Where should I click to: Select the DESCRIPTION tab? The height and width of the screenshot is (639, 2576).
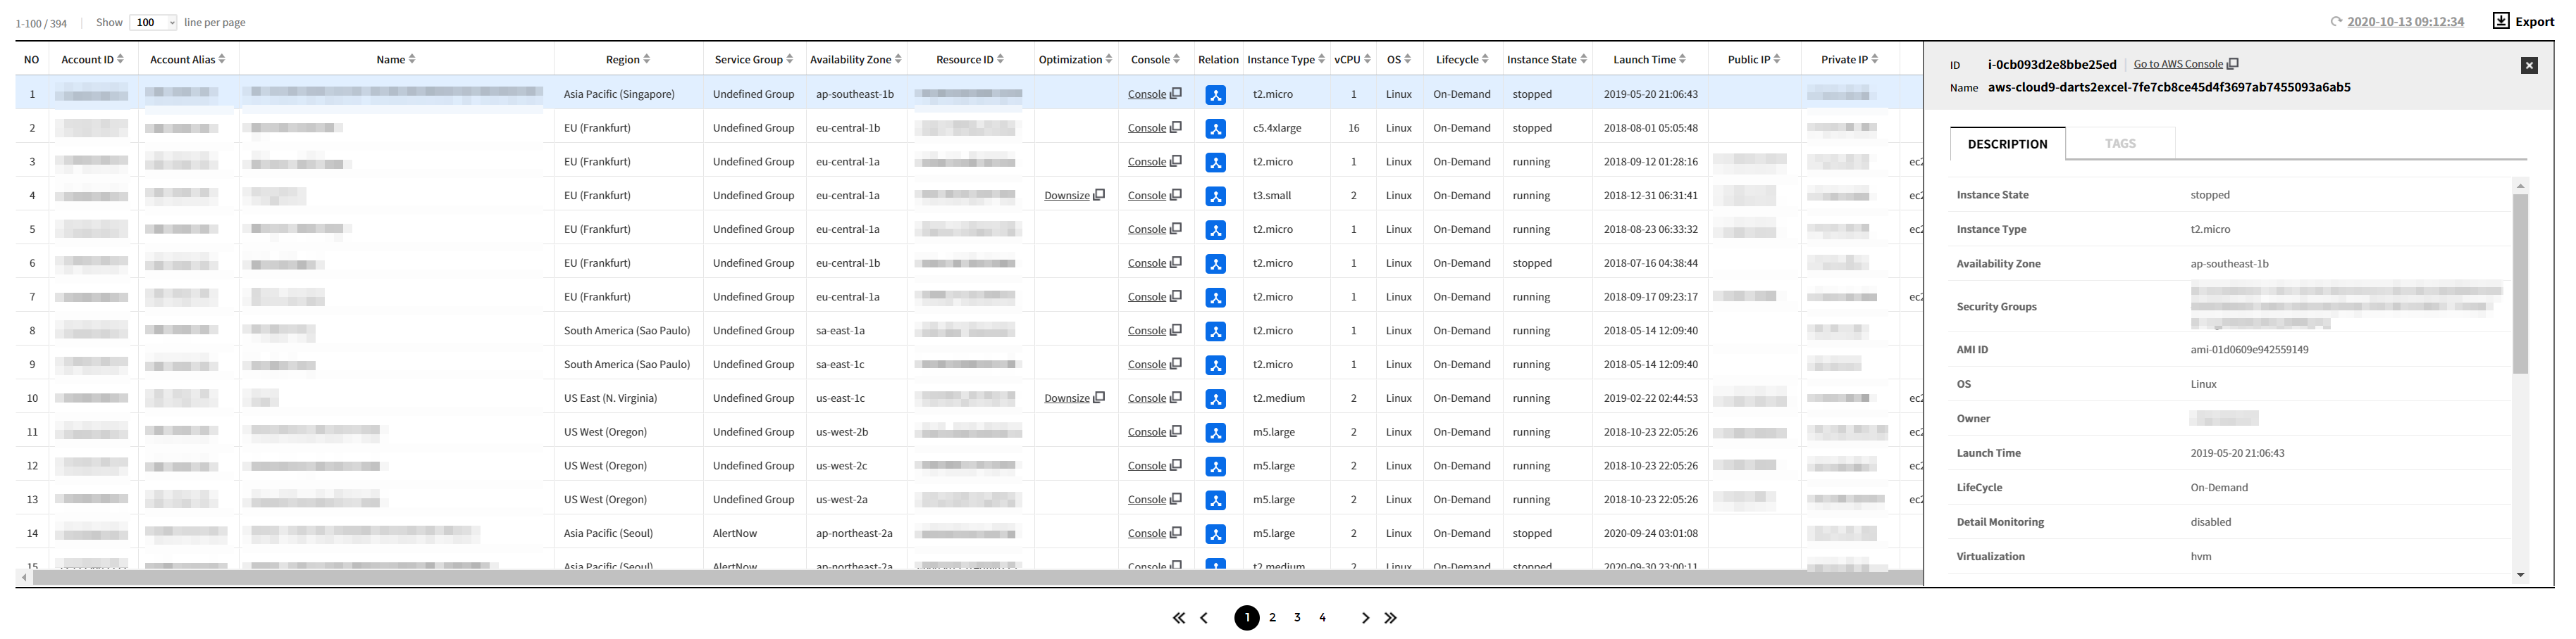point(2007,144)
